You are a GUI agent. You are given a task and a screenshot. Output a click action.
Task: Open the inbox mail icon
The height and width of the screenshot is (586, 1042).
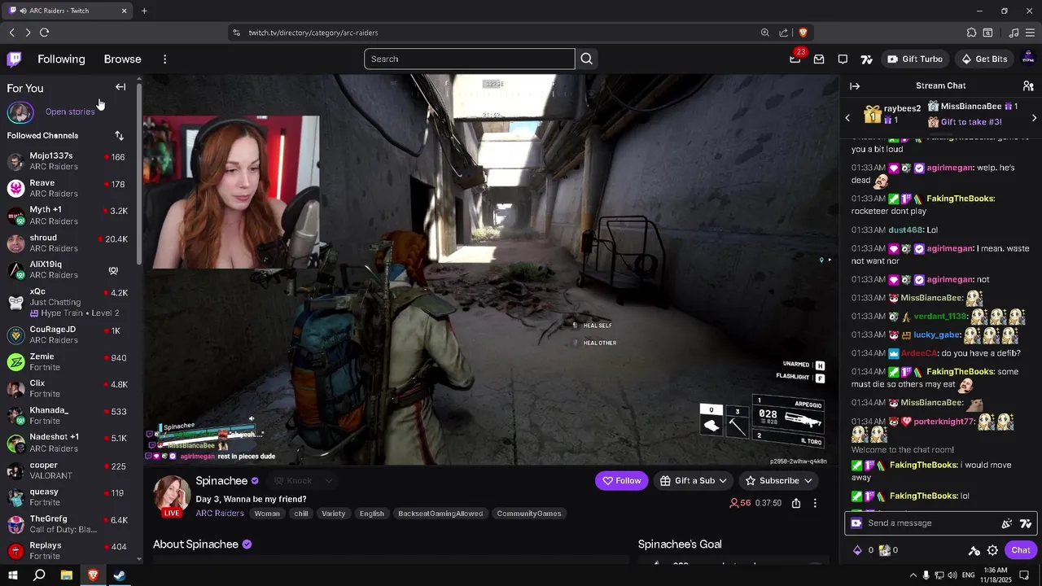click(819, 59)
